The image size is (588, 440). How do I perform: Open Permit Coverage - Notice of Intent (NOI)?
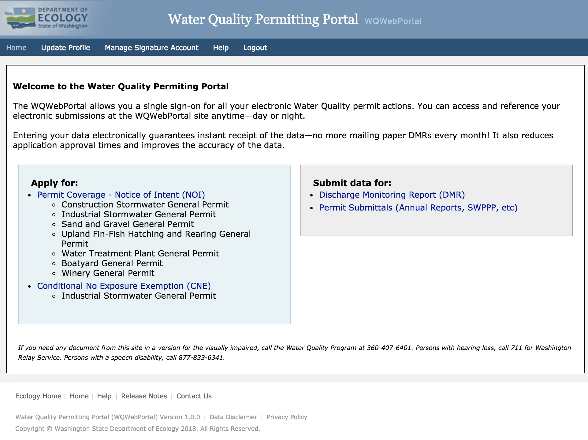coord(121,195)
